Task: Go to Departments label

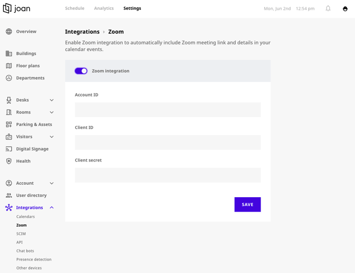Action: click(x=30, y=78)
